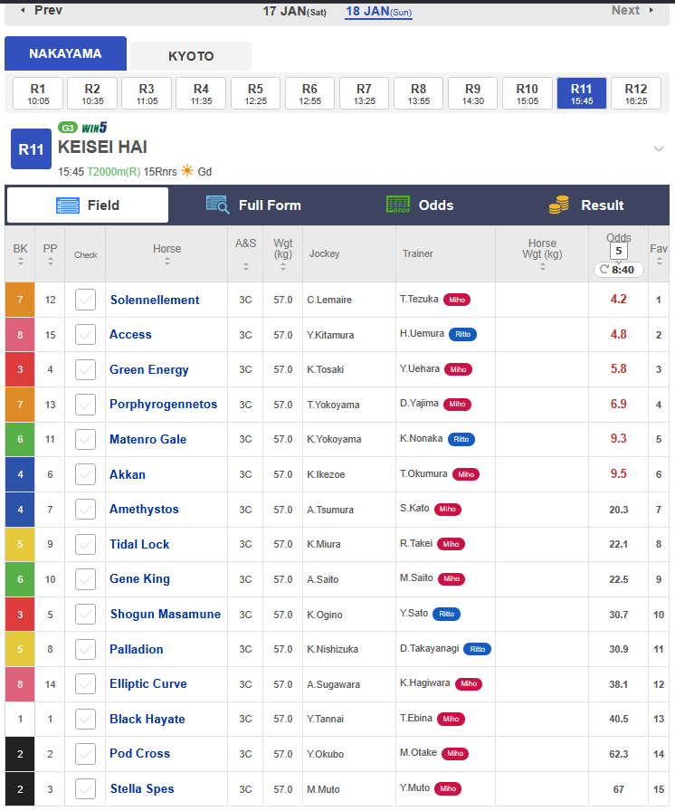This screenshot has width=675, height=811.
Task: Click Miho badge beside K.Hagiwara
Action: pyautogui.click(x=469, y=683)
